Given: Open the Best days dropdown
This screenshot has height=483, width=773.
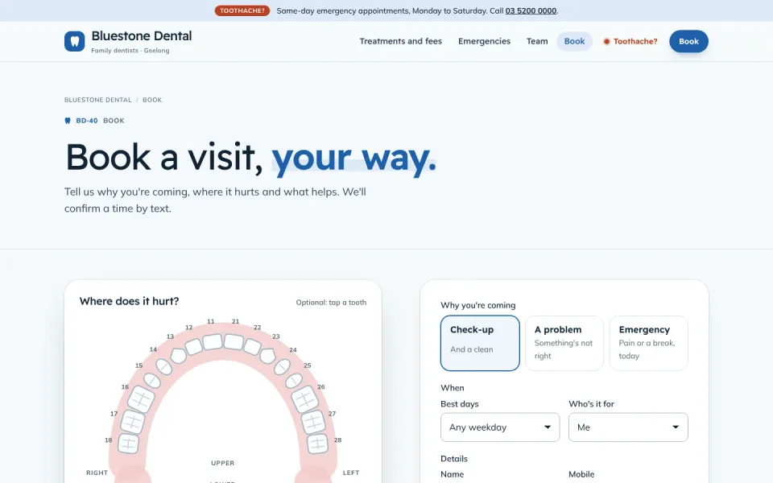Looking at the screenshot, I should click(500, 427).
